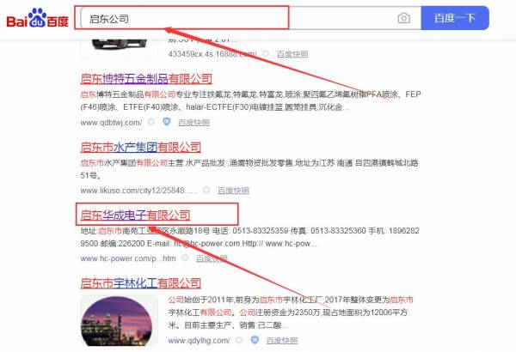Viewport: 516px width, 352px height.
Task: Click the camera image search icon
Action: (x=403, y=18)
